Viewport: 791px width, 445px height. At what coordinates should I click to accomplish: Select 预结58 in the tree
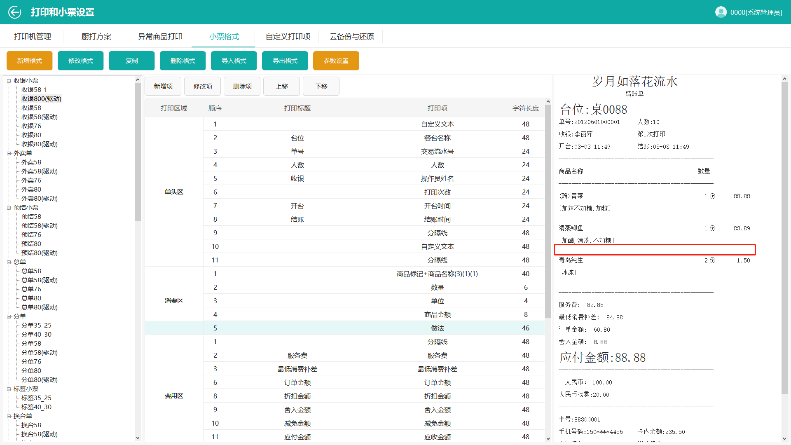click(x=31, y=217)
